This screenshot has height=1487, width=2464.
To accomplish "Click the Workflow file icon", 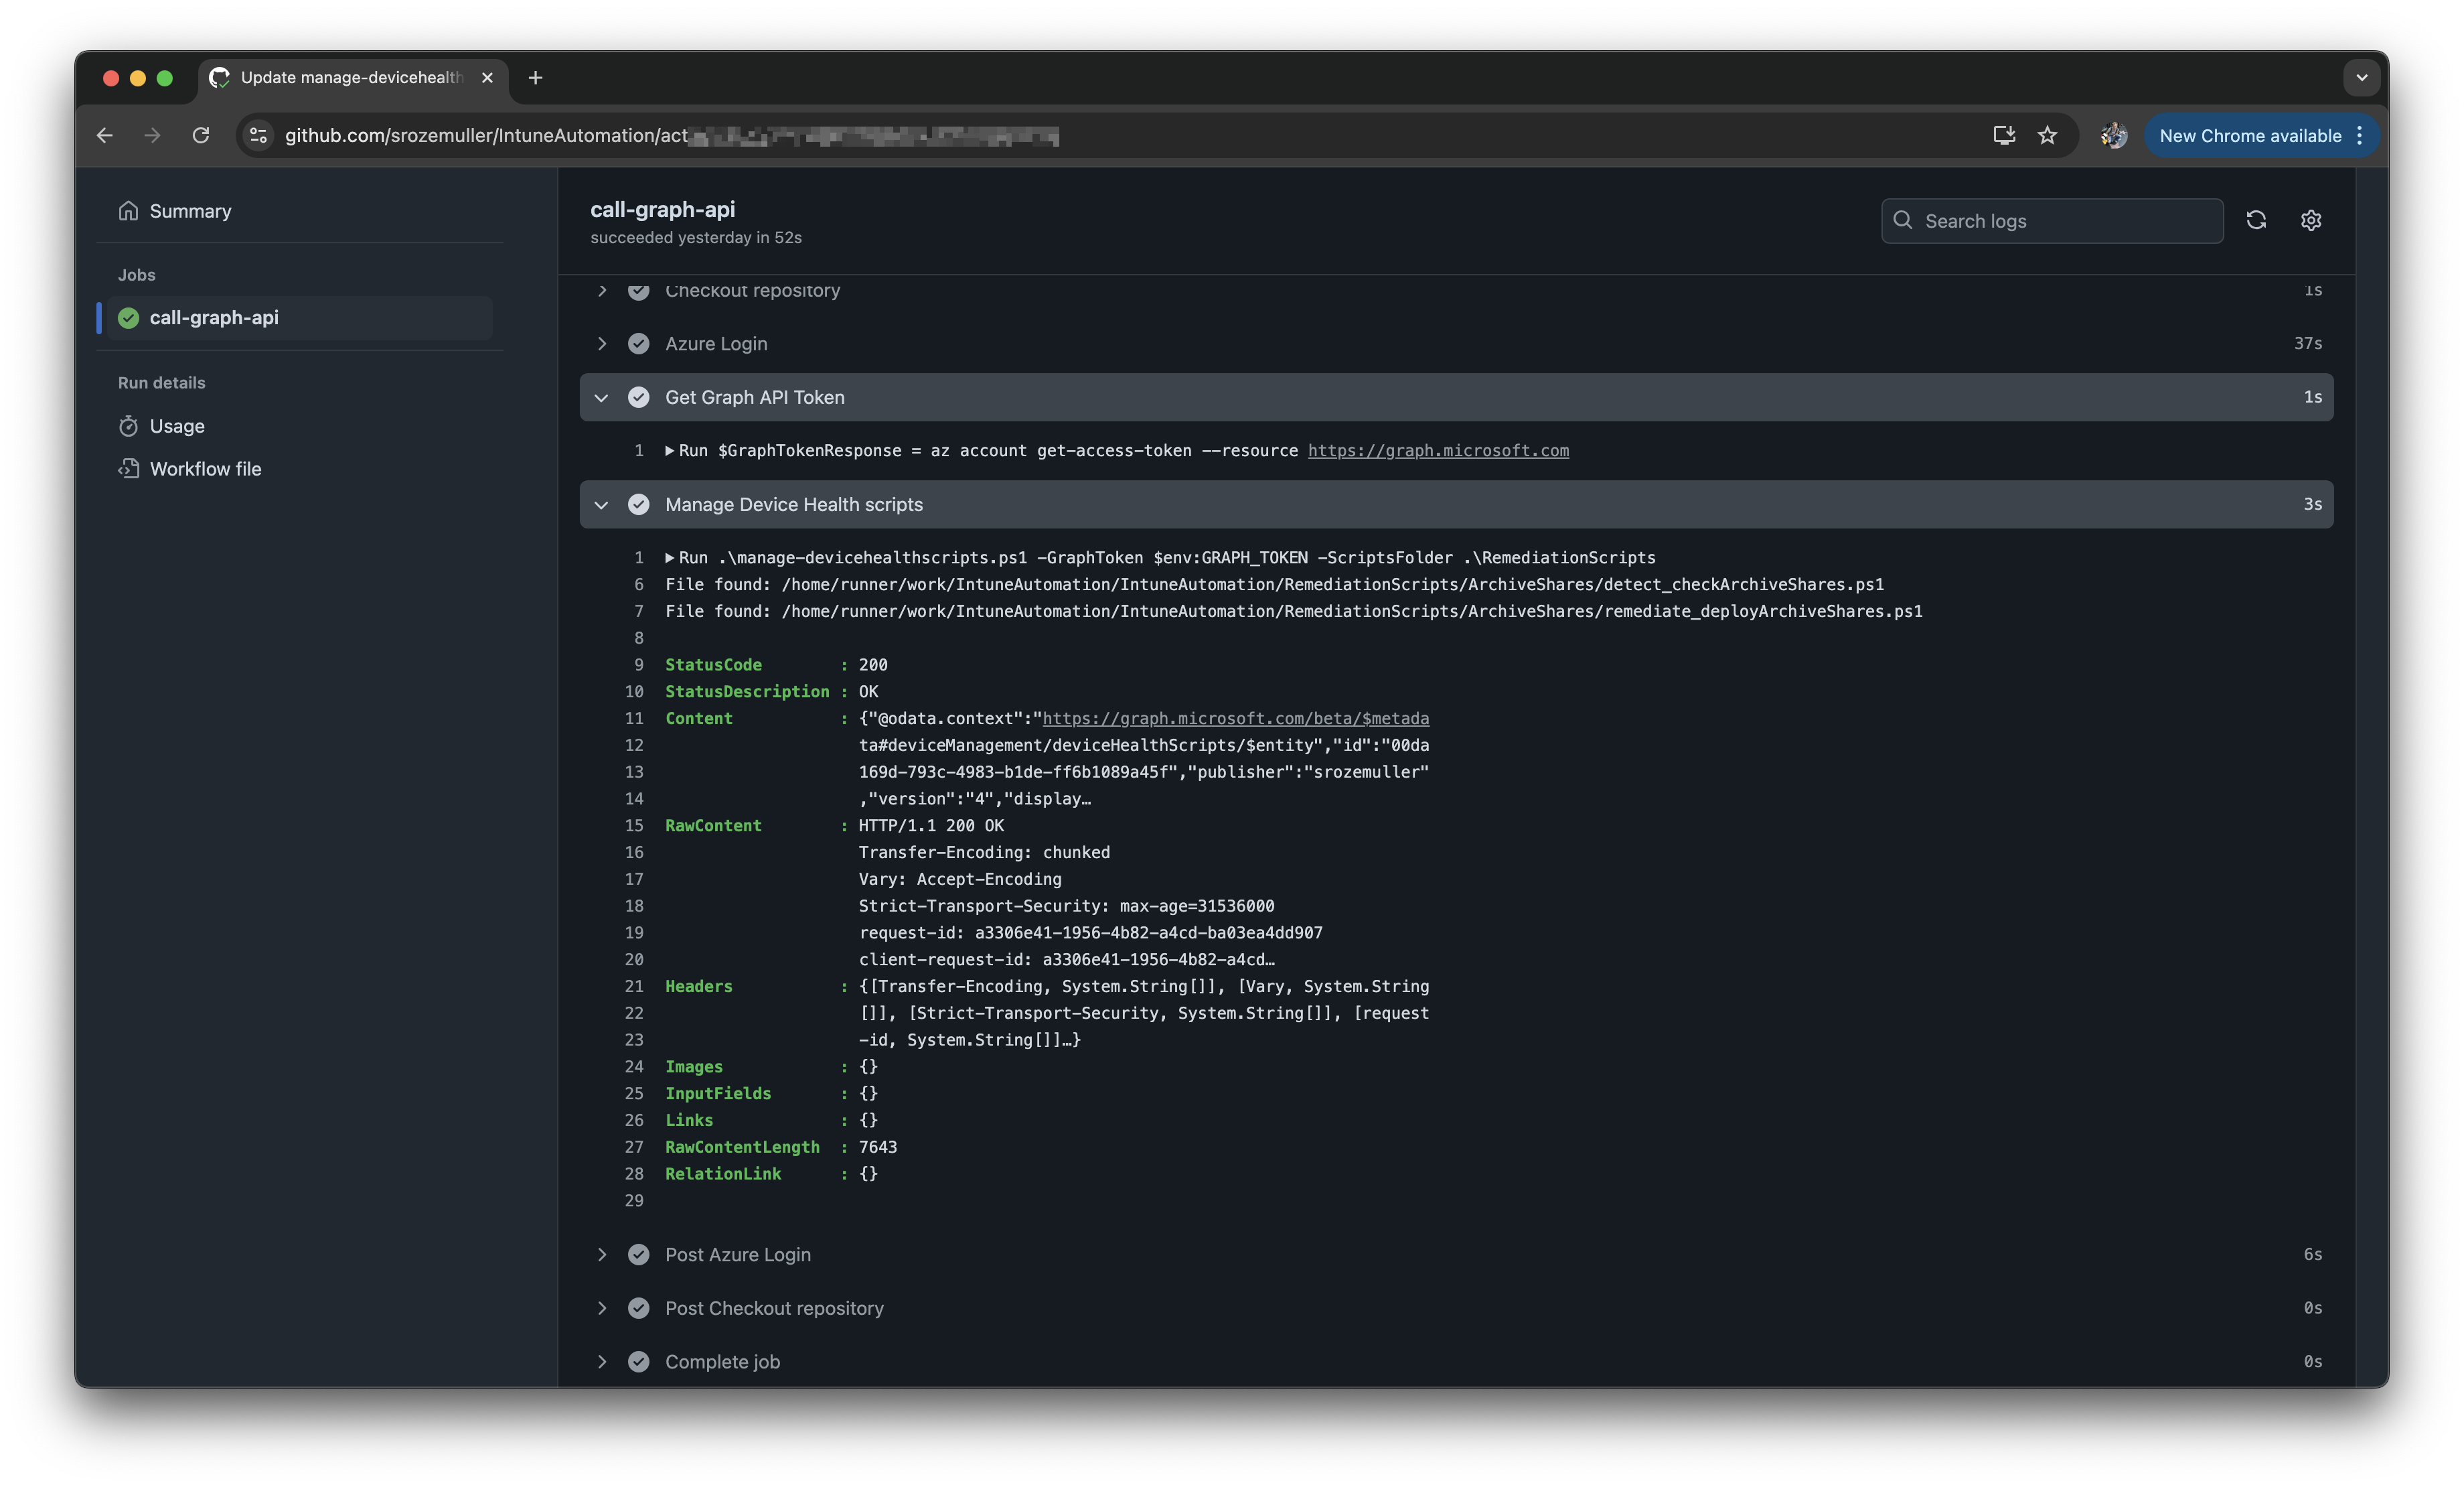I will [x=128, y=468].
